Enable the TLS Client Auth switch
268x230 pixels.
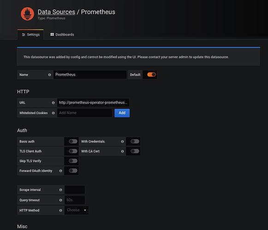point(73,151)
